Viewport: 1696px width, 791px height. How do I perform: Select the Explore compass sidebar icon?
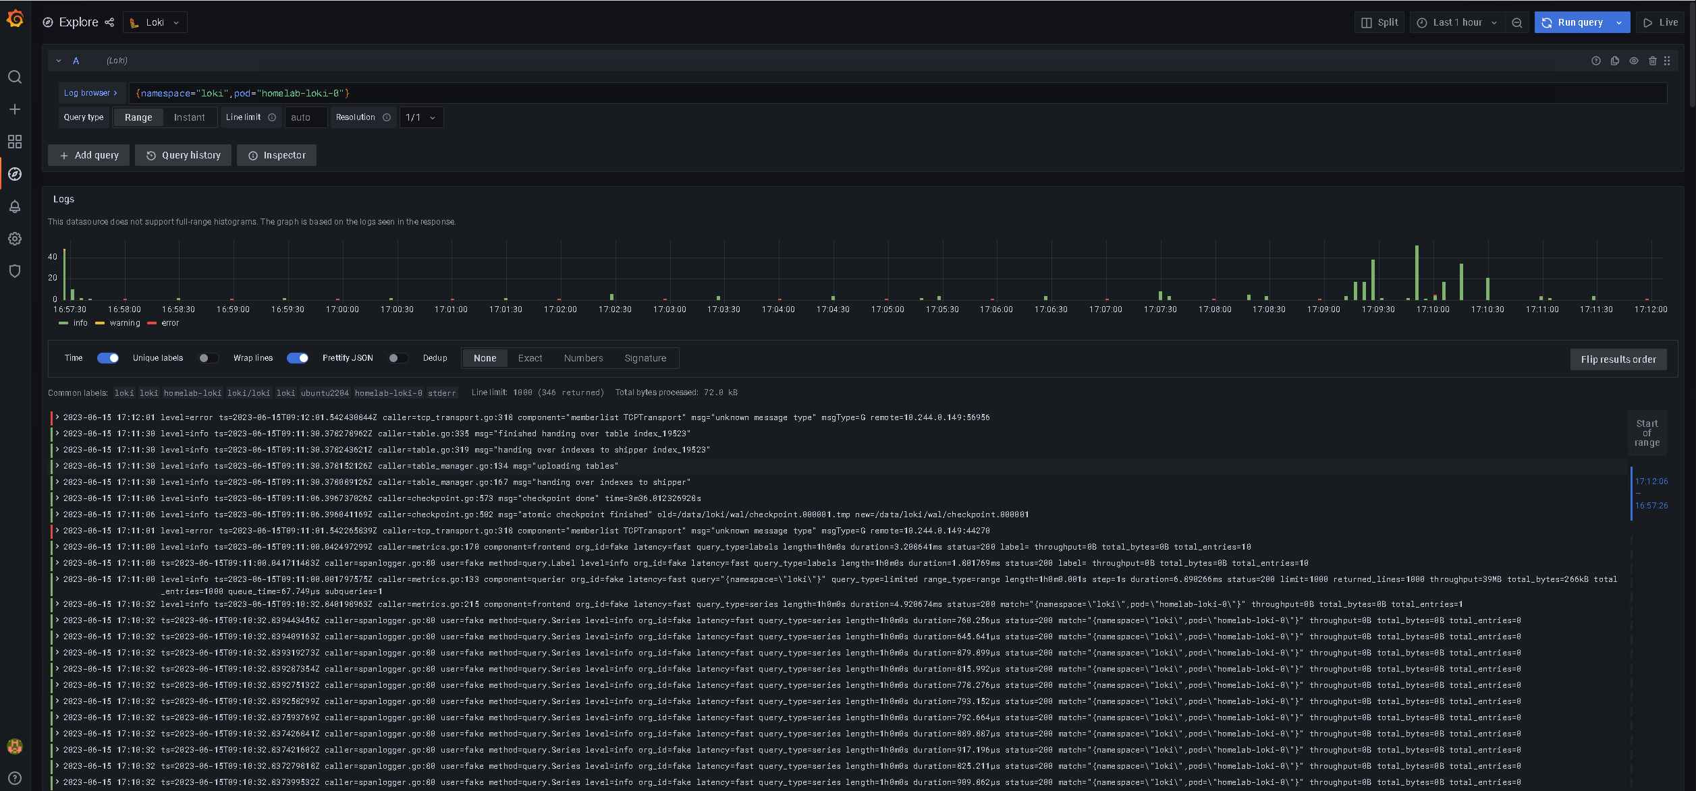15,174
